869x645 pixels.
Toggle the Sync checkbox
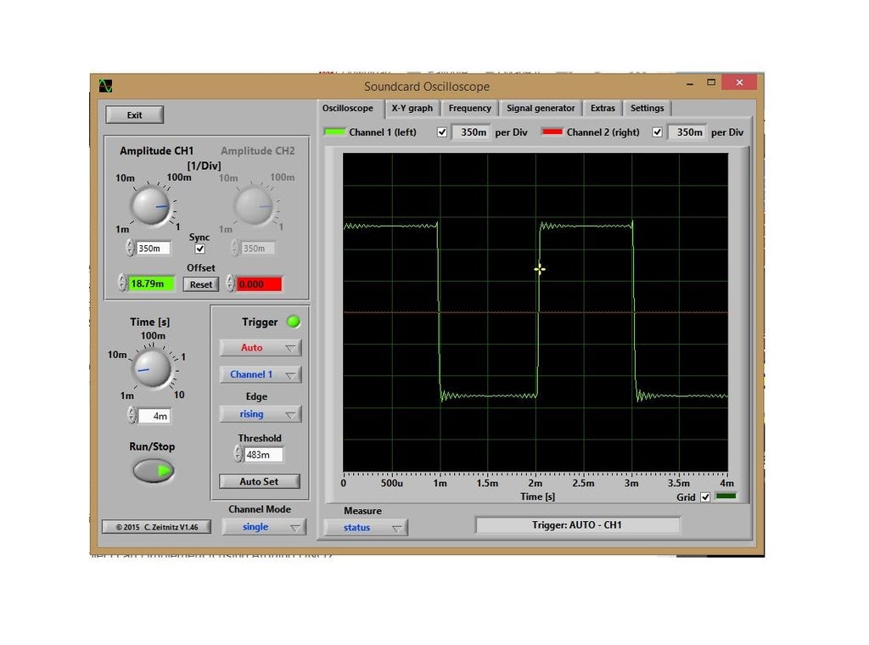pos(199,250)
